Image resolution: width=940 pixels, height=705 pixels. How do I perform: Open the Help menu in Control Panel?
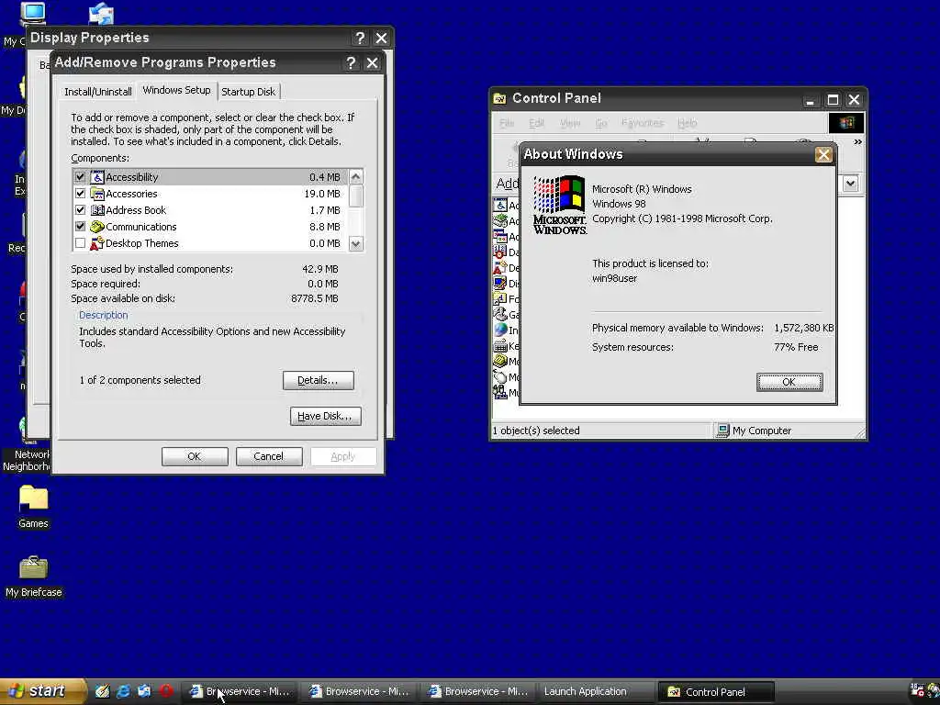(687, 123)
